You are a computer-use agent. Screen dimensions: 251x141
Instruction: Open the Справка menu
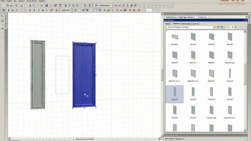42,1
